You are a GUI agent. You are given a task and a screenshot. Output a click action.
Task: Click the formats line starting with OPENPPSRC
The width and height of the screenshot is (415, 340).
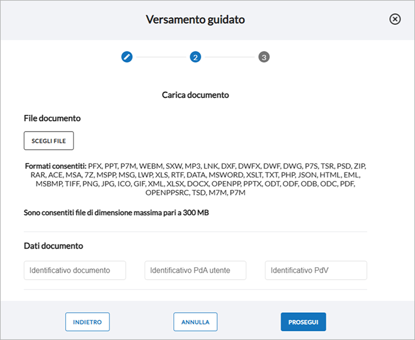(x=195, y=193)
